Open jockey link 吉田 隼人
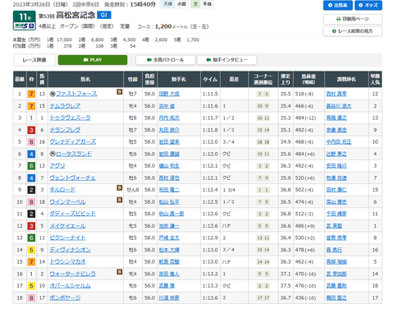The width and height of the screenshot is (394, 309). pos(169,274)
